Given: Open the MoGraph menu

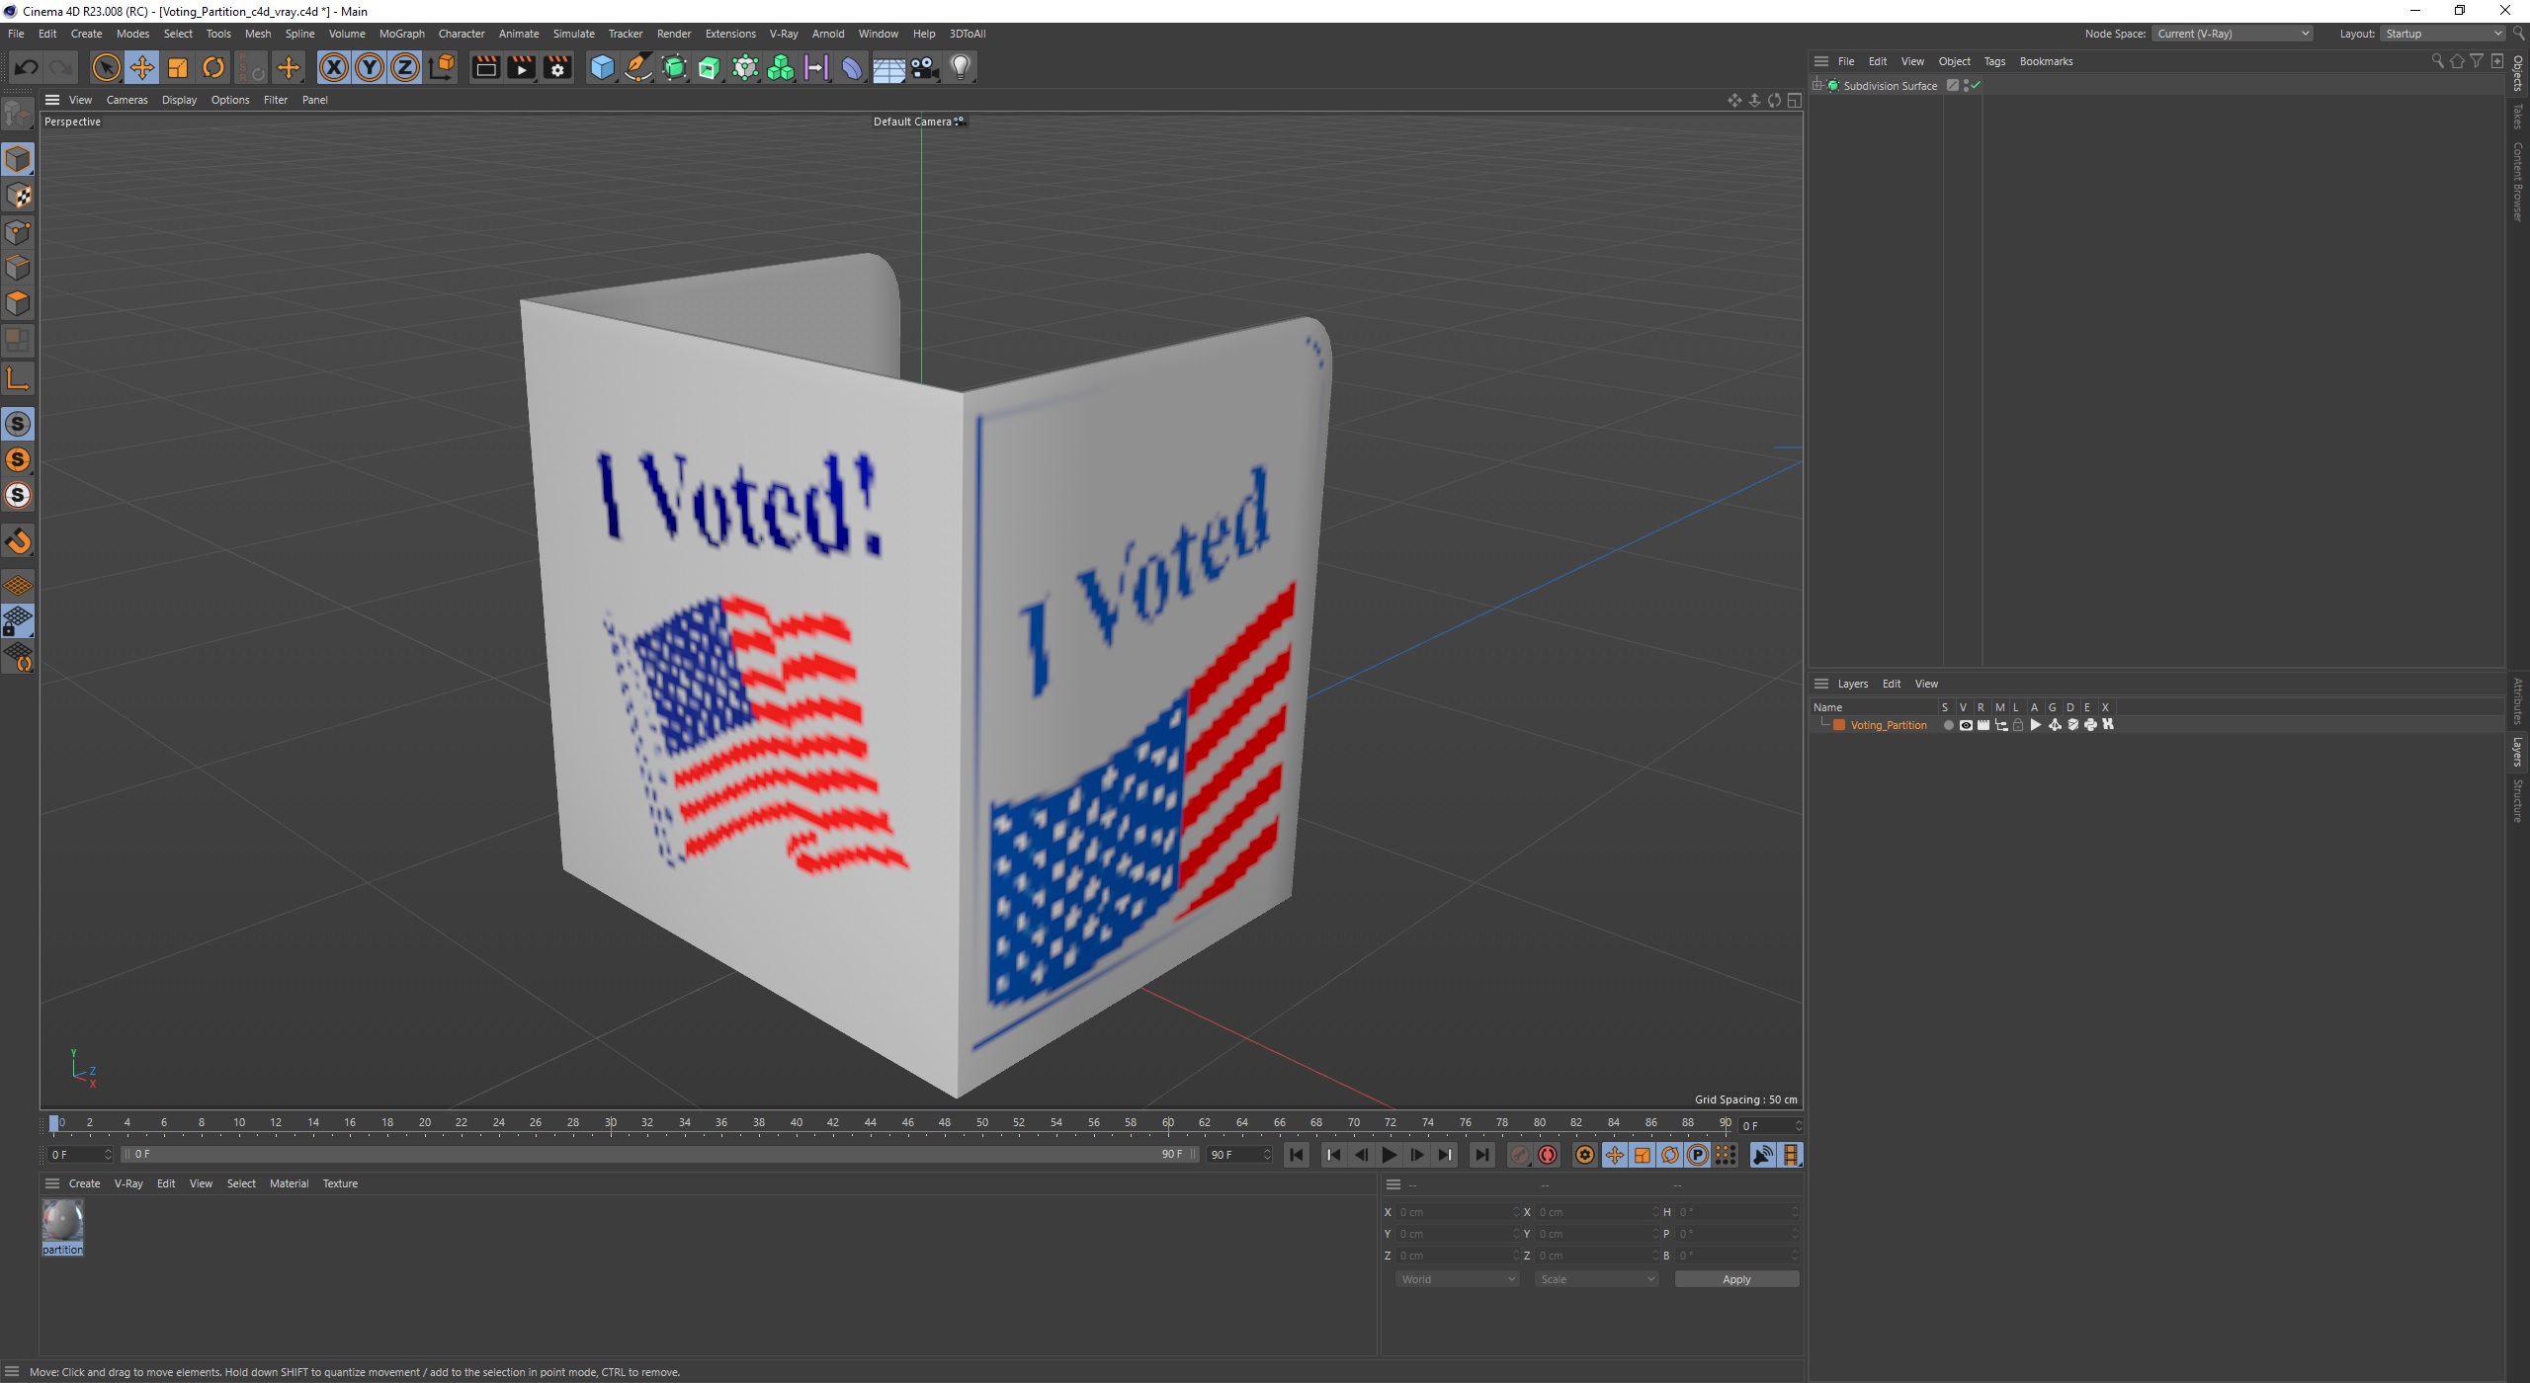Looking at the screenshot, I should pyautogui.click(x=401, y=34).
